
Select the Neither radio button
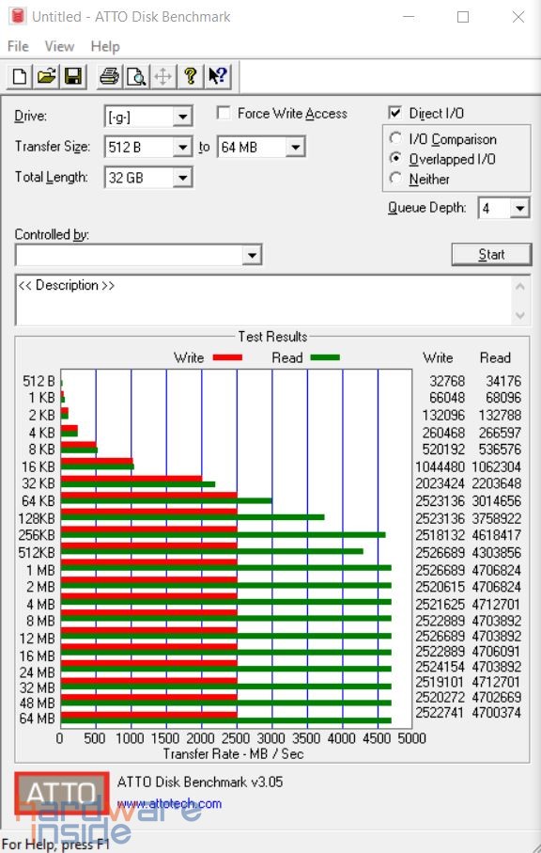point(396,178)
